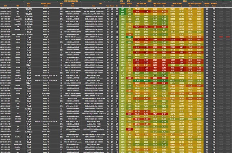
Task: Open the CPU Scanline column filter dropdown
Action: (x=125, y=1)
